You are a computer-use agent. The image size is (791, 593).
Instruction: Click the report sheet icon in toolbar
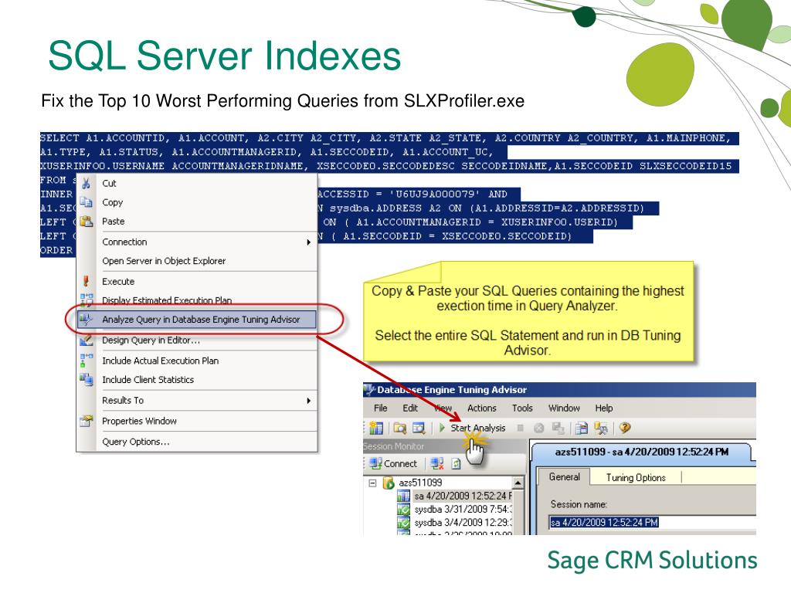click(x=582, y=428)
